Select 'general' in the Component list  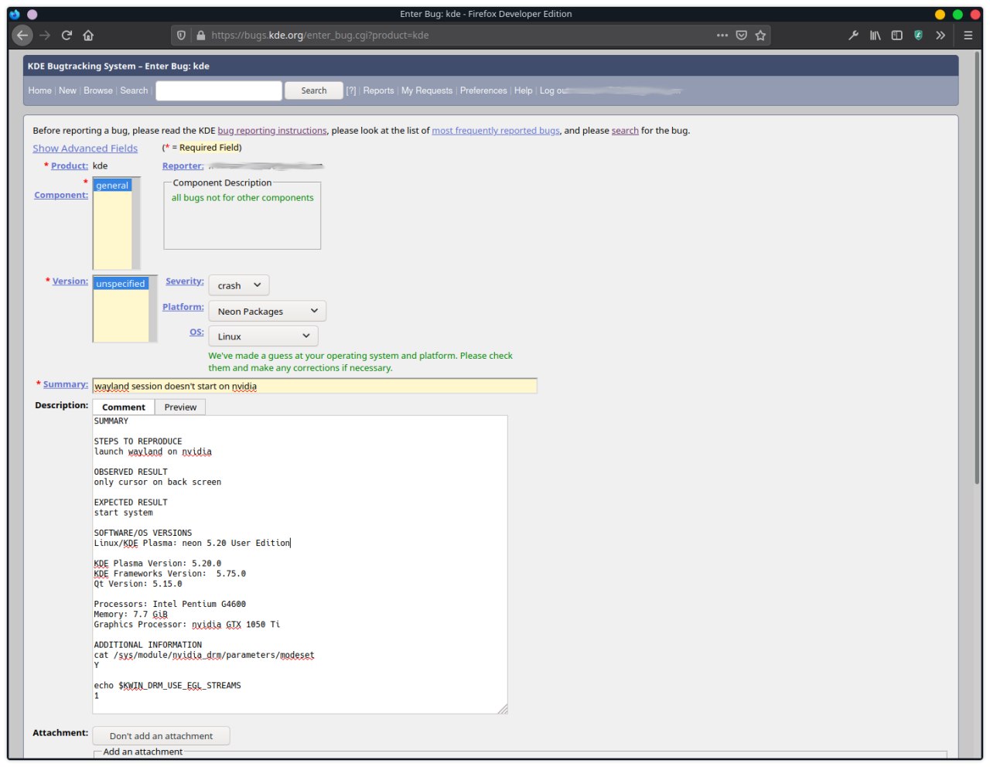click(x=113, y=186)
